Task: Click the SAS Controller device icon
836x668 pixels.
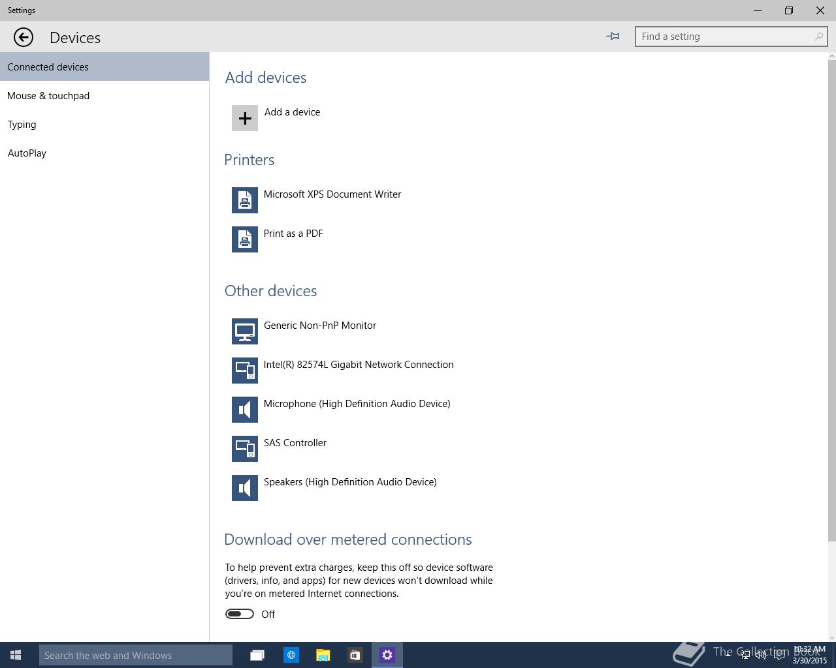Action: [x=245, y=449]
